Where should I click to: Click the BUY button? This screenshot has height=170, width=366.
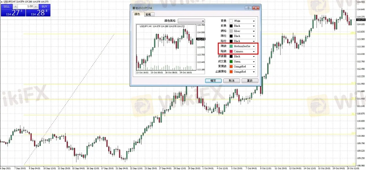click(44, 6)
